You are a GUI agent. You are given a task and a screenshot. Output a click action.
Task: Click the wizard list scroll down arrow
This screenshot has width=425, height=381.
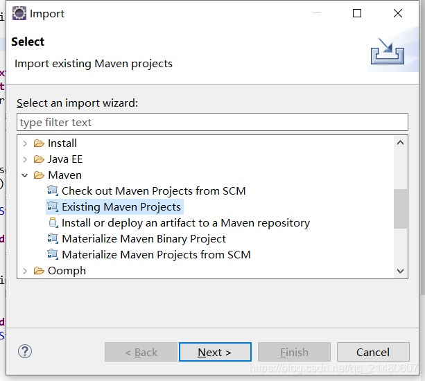(x=400, y=271)
